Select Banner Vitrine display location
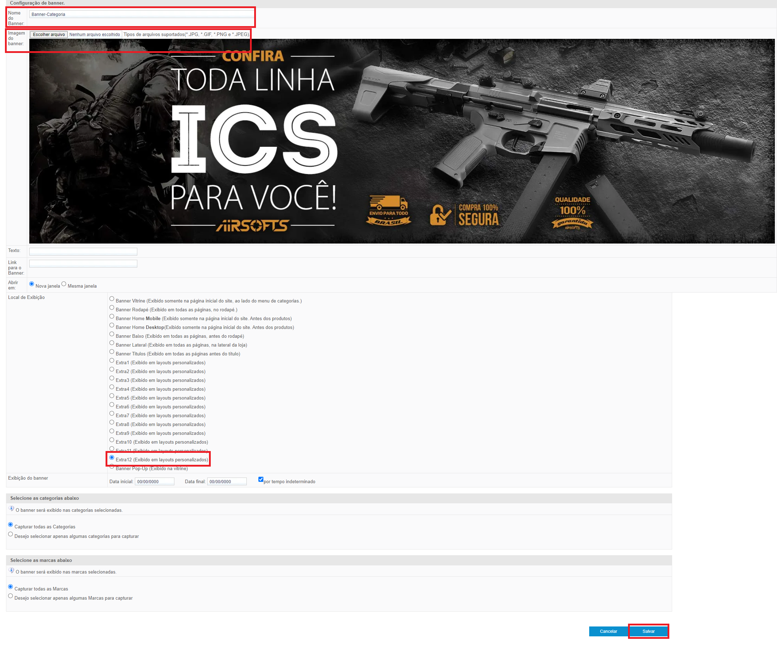 (x=112, y=299)
